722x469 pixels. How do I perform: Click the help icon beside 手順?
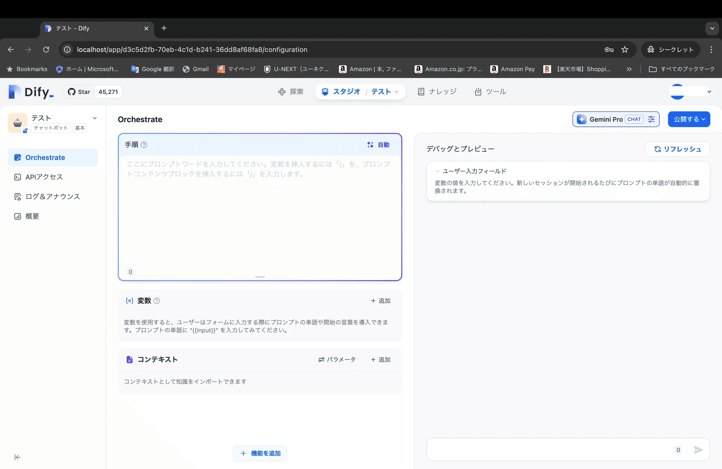pos(144,145)
